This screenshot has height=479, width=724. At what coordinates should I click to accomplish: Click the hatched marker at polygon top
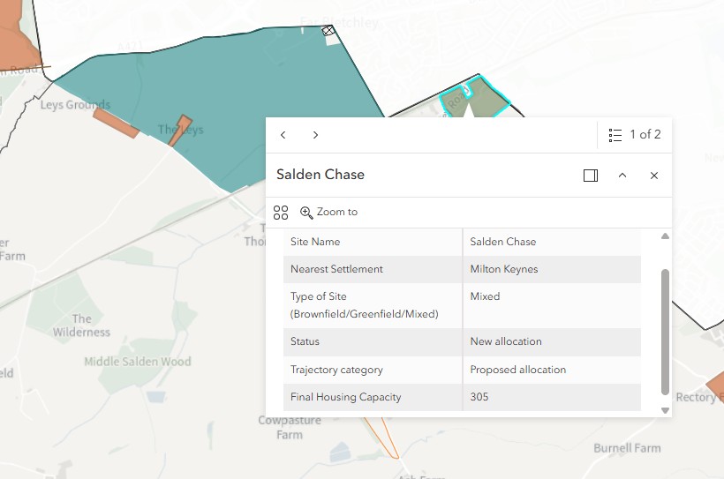click(x=328, y=31)
